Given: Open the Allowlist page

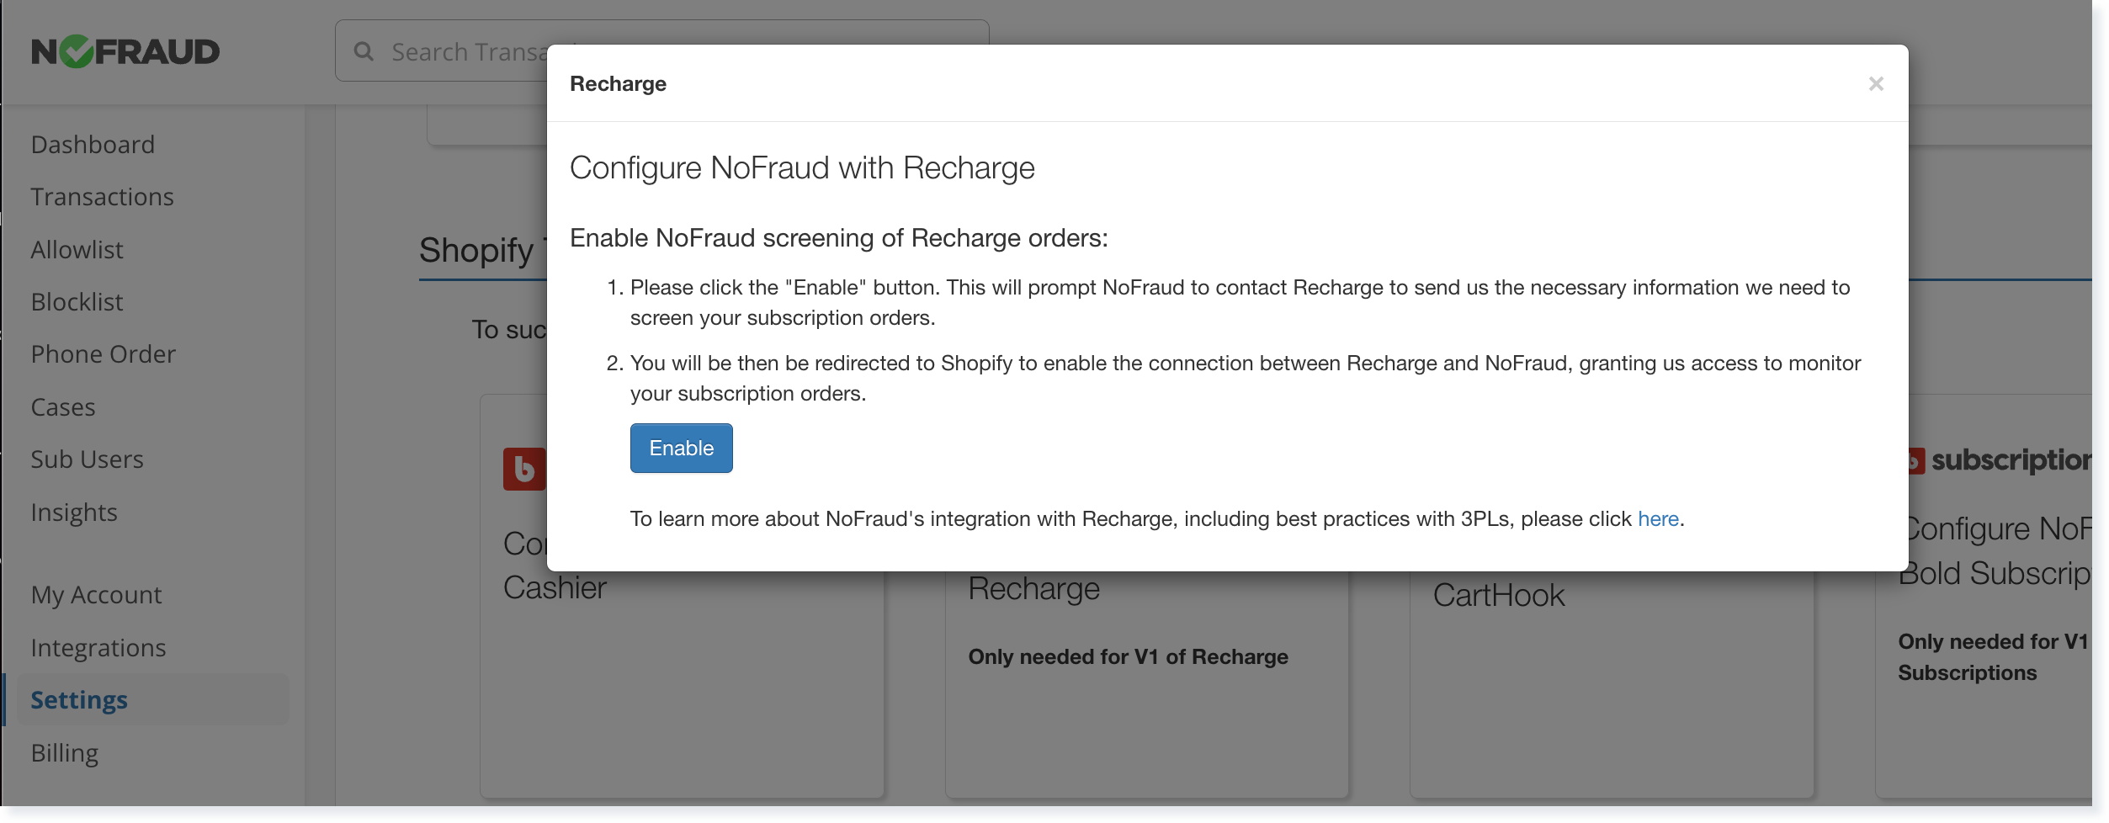Looking at the screenshot, I should [77, 249].
